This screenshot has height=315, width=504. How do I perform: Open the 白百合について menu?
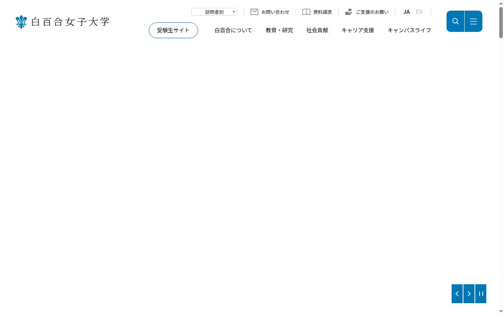233,30
